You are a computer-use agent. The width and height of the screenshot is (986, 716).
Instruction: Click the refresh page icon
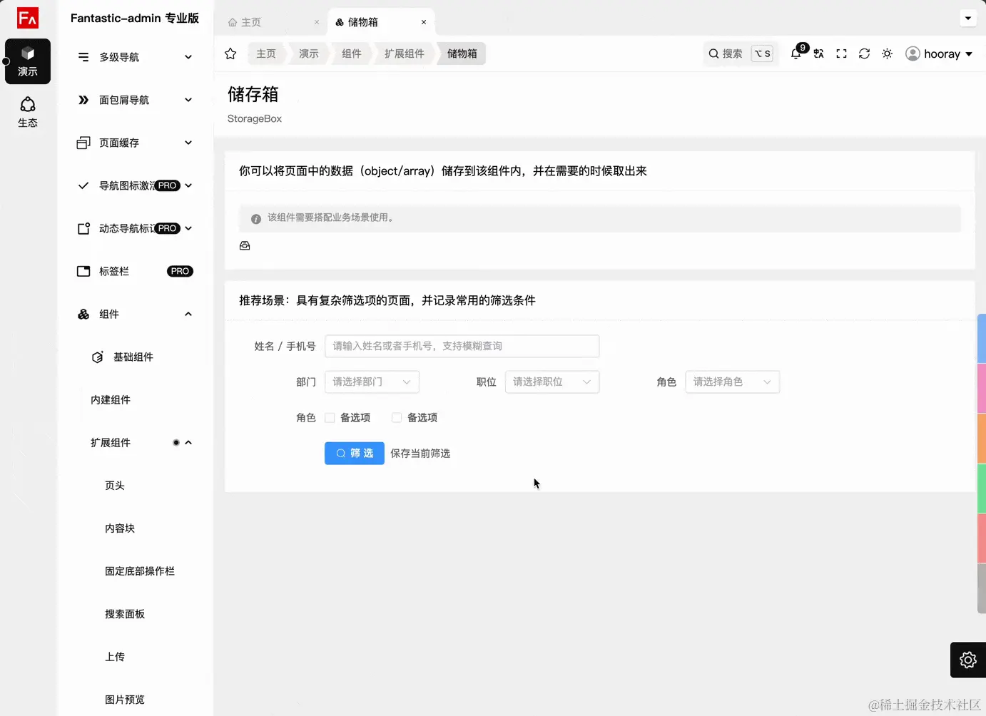(865, 53)
